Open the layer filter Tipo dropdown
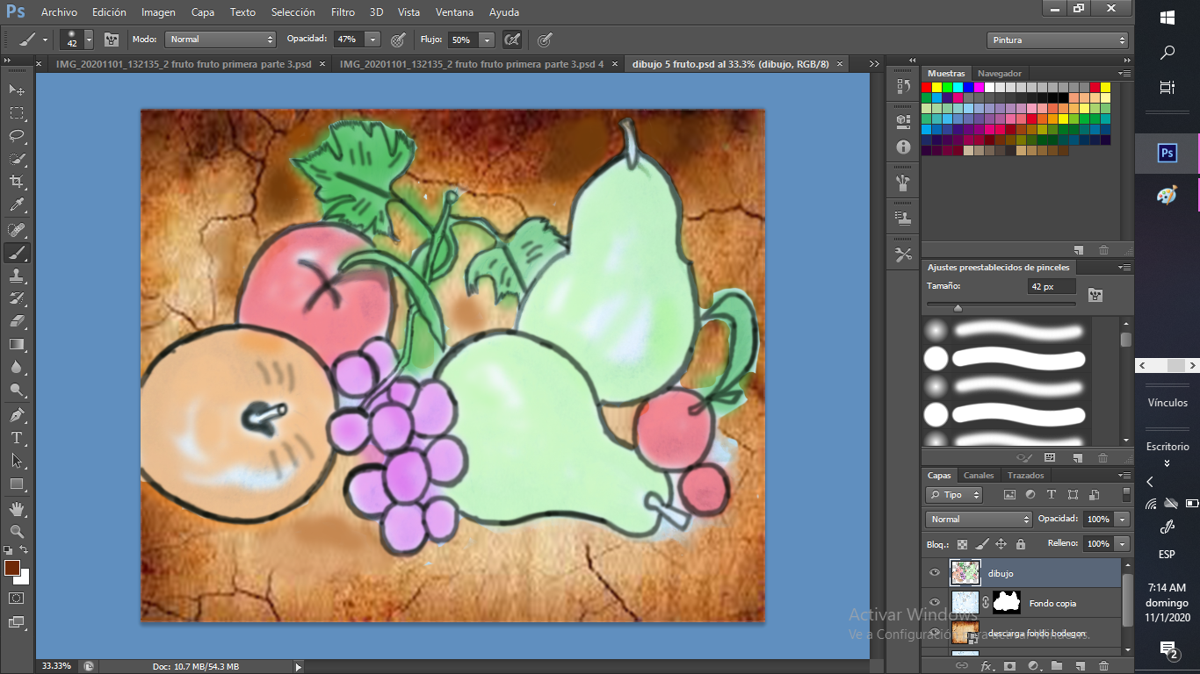This screenshot has height=674, width=1200. pos(955,495)
